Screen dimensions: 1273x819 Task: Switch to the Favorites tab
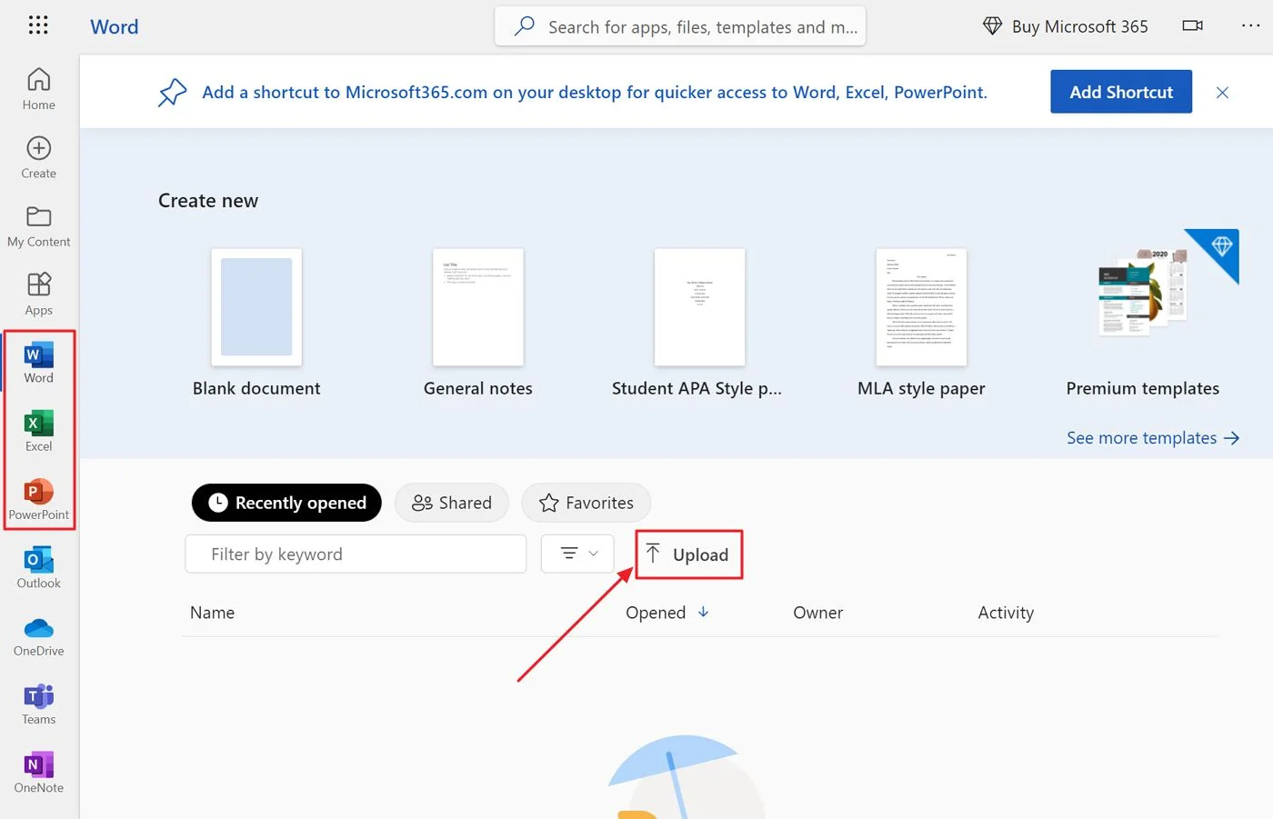coord(586,503)
